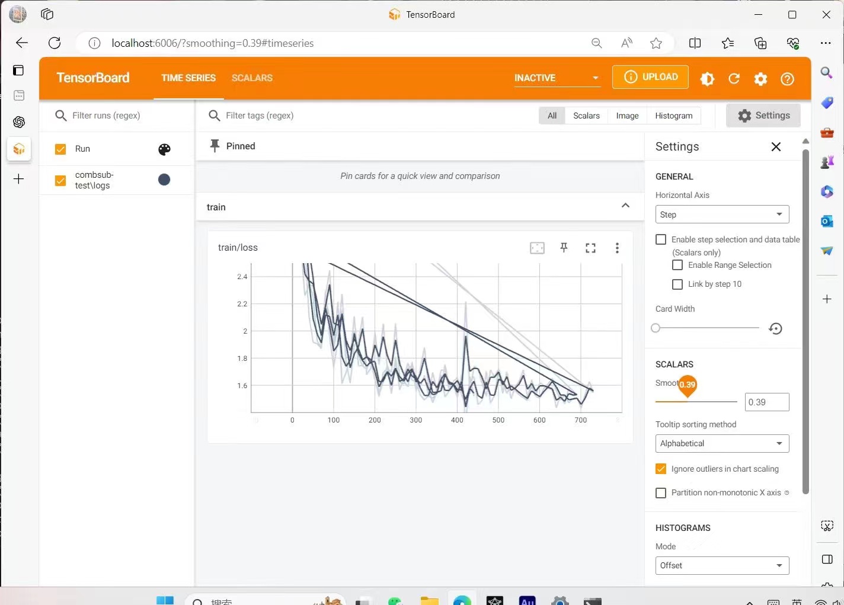844x605 pixels.
Task: Uncheck the Run checkbox
Action: (60, 149)
